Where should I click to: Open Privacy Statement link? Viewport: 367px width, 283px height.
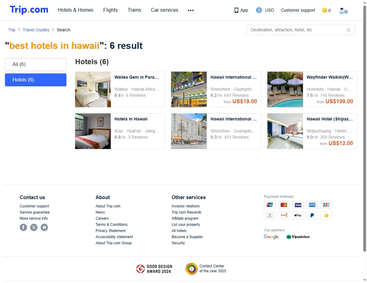coord(110,231)
